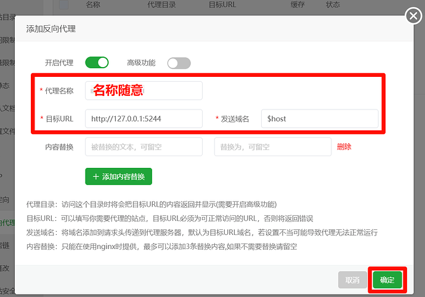Close the dialog with the X icon

(x=413, y=16)
